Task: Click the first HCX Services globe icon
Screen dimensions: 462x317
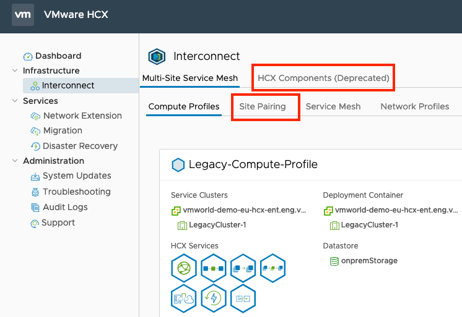Action: pos(183,269)
